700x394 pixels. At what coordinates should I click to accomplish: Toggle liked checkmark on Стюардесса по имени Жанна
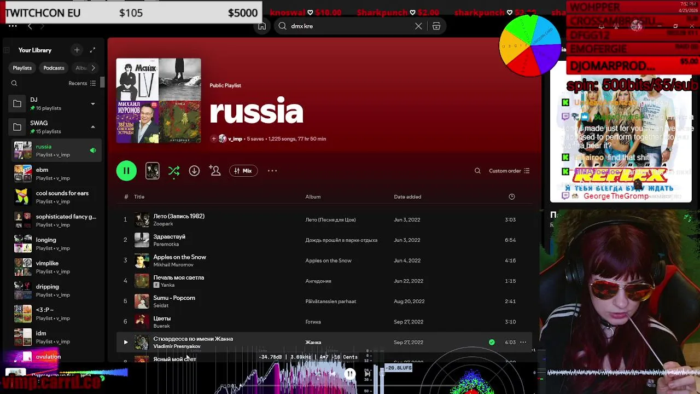[492, 342]
